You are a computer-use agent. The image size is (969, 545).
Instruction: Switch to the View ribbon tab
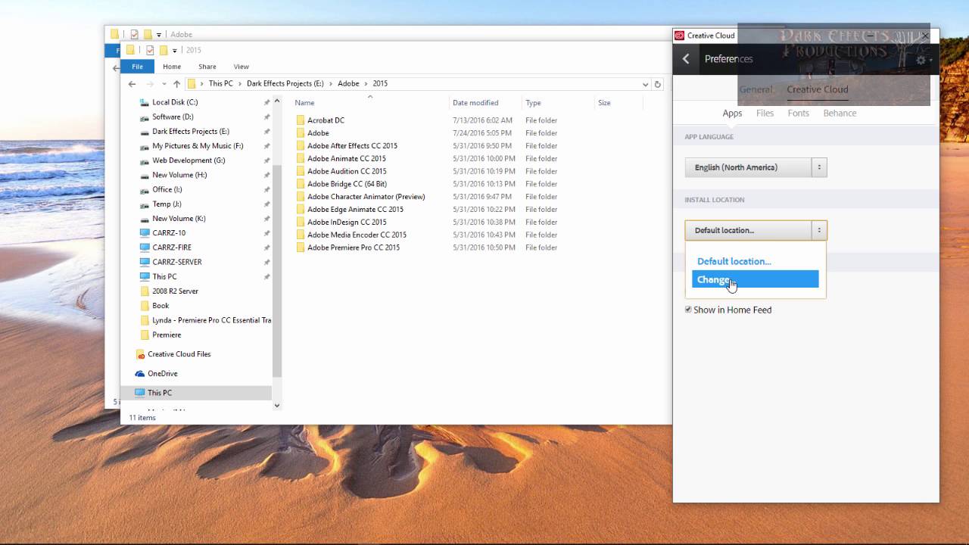tap(241, 67)
